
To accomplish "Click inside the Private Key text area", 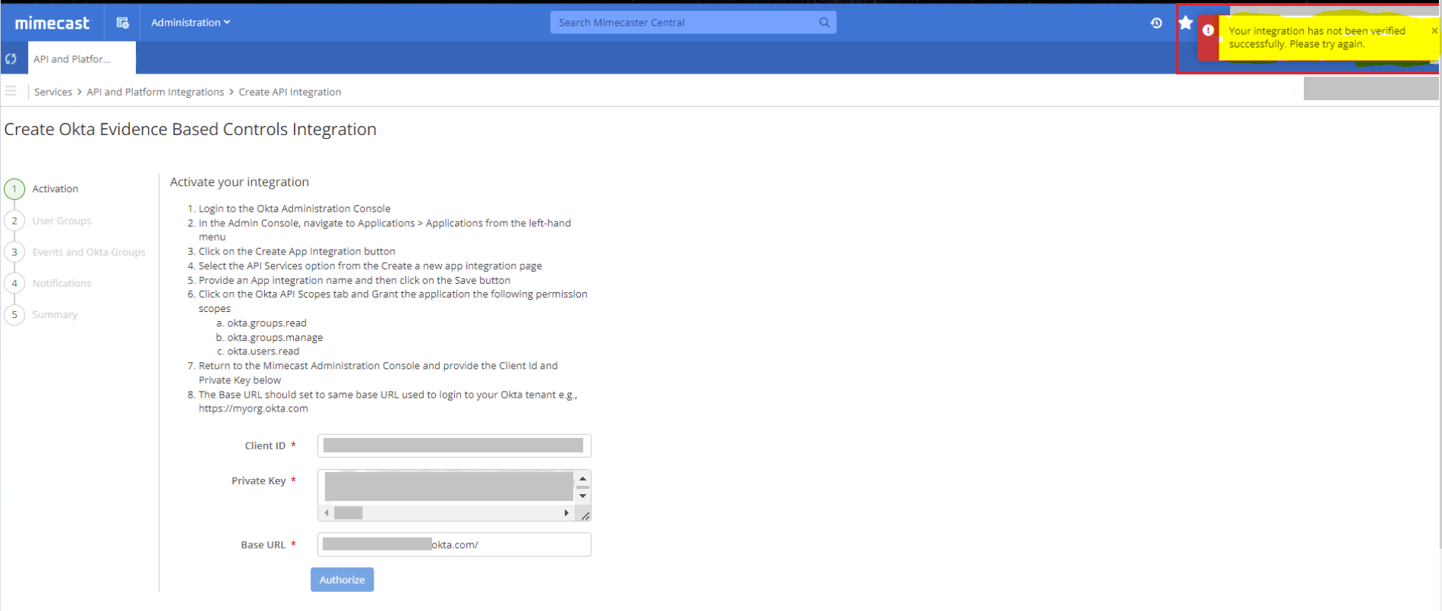I will point(448,487).
